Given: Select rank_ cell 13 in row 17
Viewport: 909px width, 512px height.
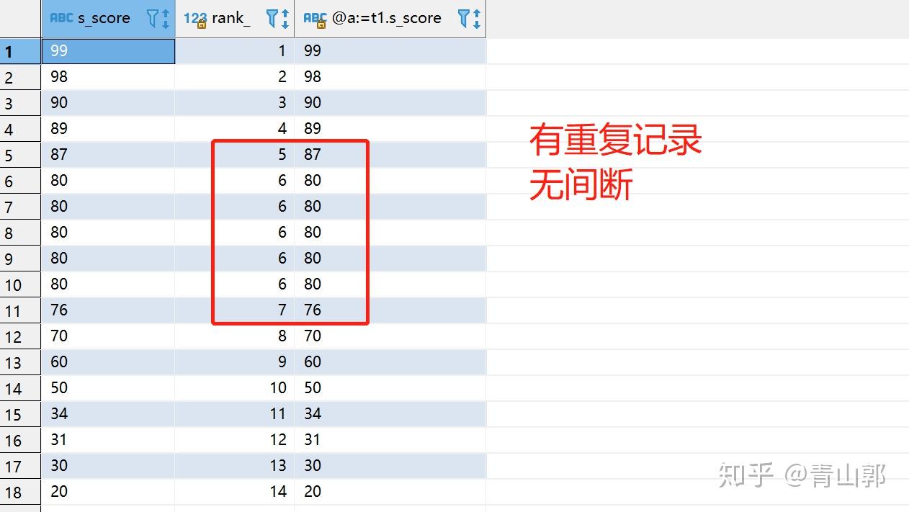Looking at the screenshot, I should pyautogui.click(x=235, y=466).
